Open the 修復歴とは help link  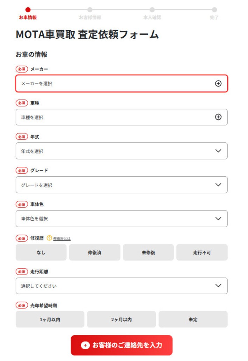point(62,238)
